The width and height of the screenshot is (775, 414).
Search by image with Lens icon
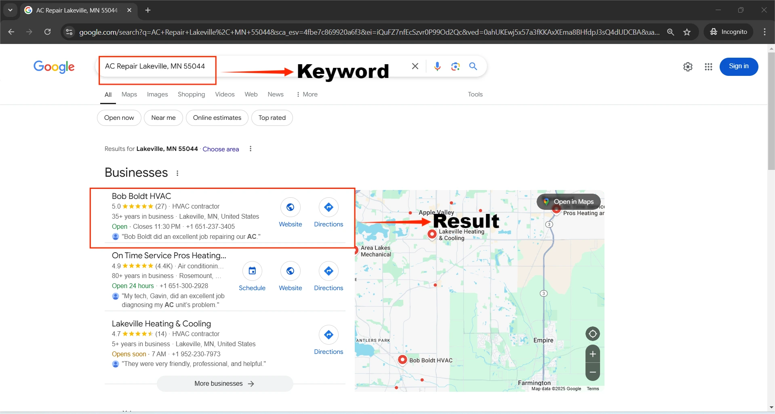pos(455,66)
